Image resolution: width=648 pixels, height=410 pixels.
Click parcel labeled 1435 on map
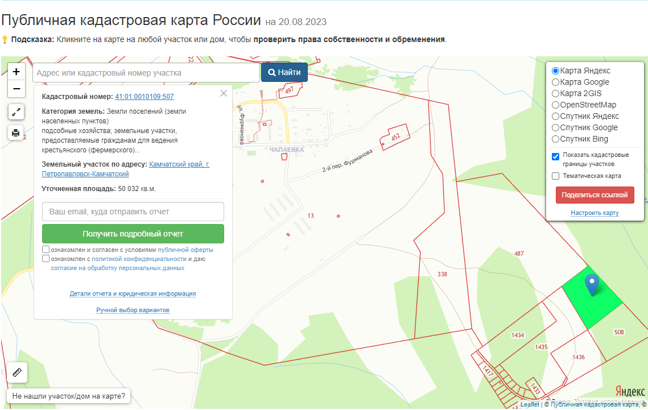click(541, 347)
